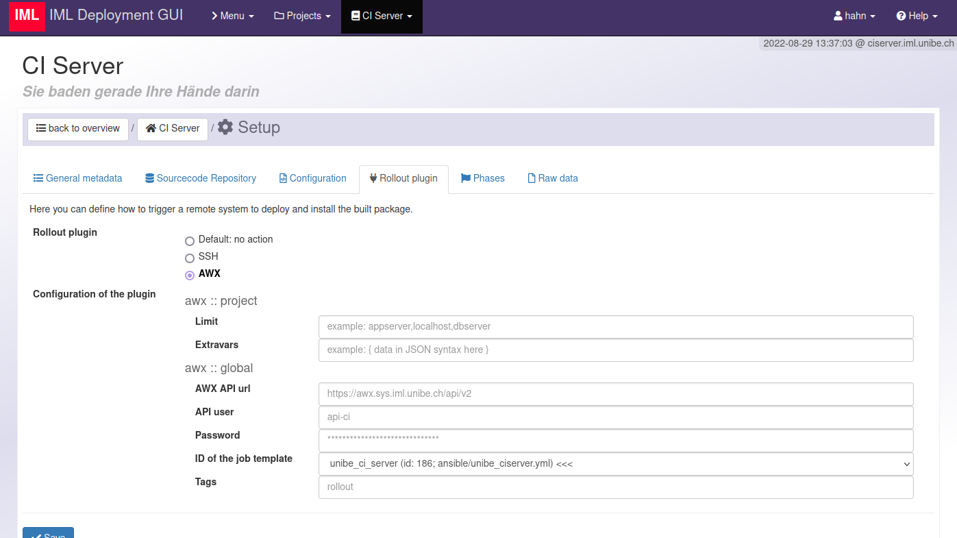Switch to the Sourcecode Repository tab
This screenshot has width=957, height=538.
(201, 178)
